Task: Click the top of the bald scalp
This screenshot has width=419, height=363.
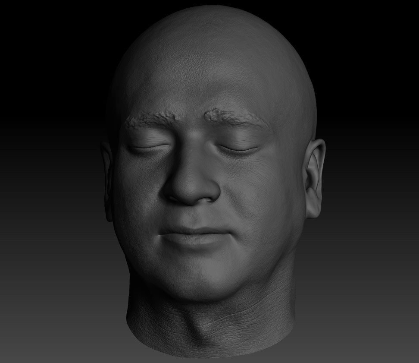Action: pos(211,17)
